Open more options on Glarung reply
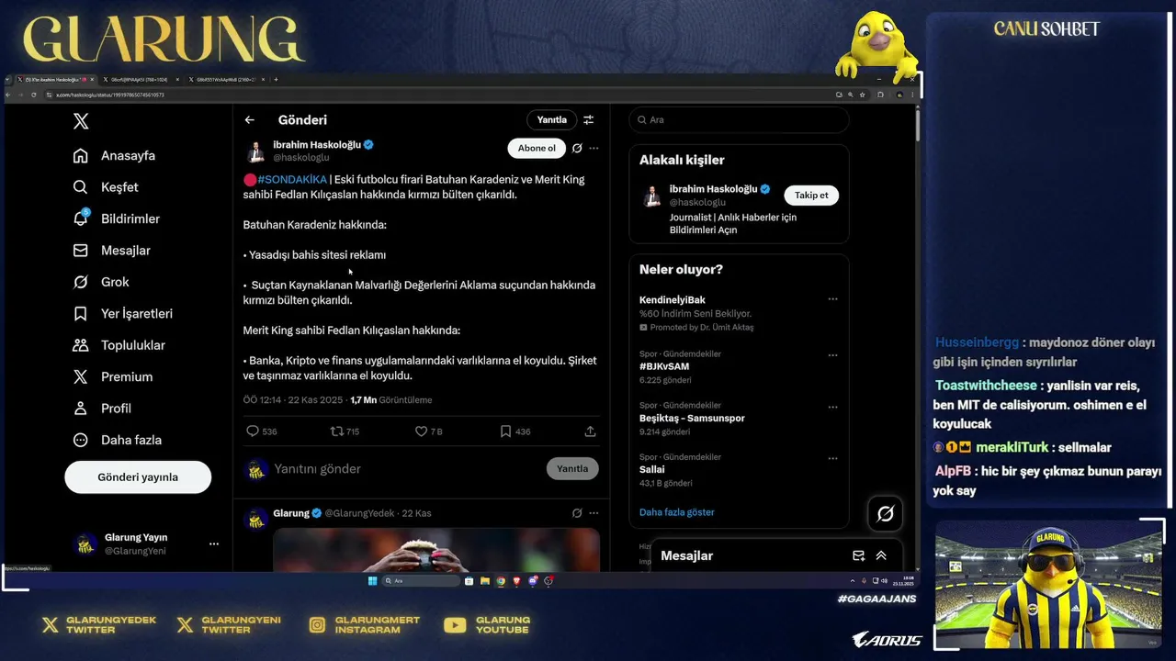Image resolution: width=1176 pixels, height=661 pixels. pos(594,513)
